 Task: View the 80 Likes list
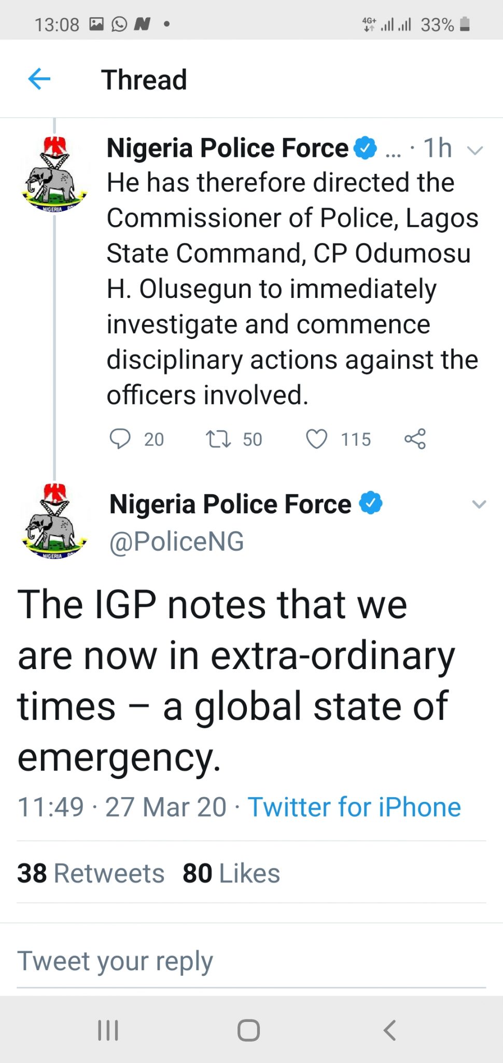pos(231,873)
